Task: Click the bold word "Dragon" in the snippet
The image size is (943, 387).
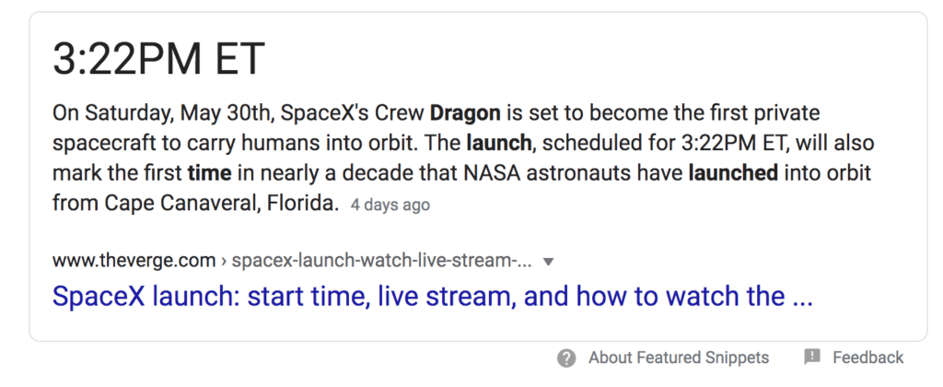Action: [x=465, y=113]
